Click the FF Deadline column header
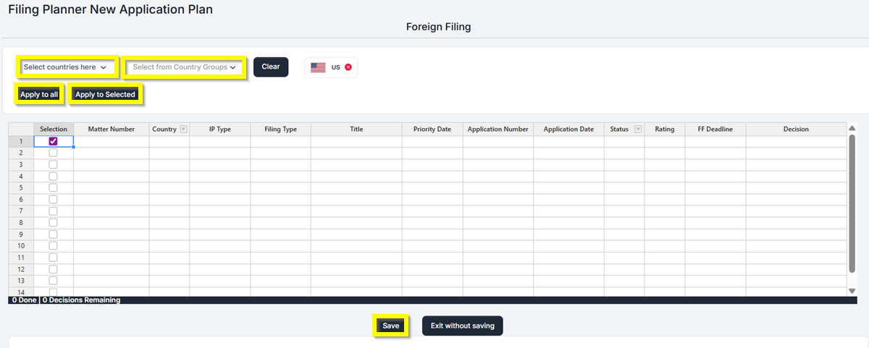 pos(715,129)
